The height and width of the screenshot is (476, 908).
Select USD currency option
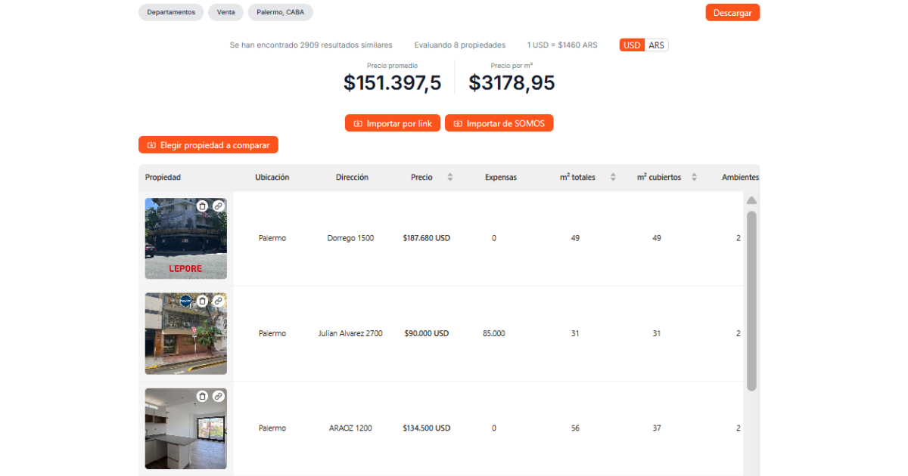(x=632, y=45)
